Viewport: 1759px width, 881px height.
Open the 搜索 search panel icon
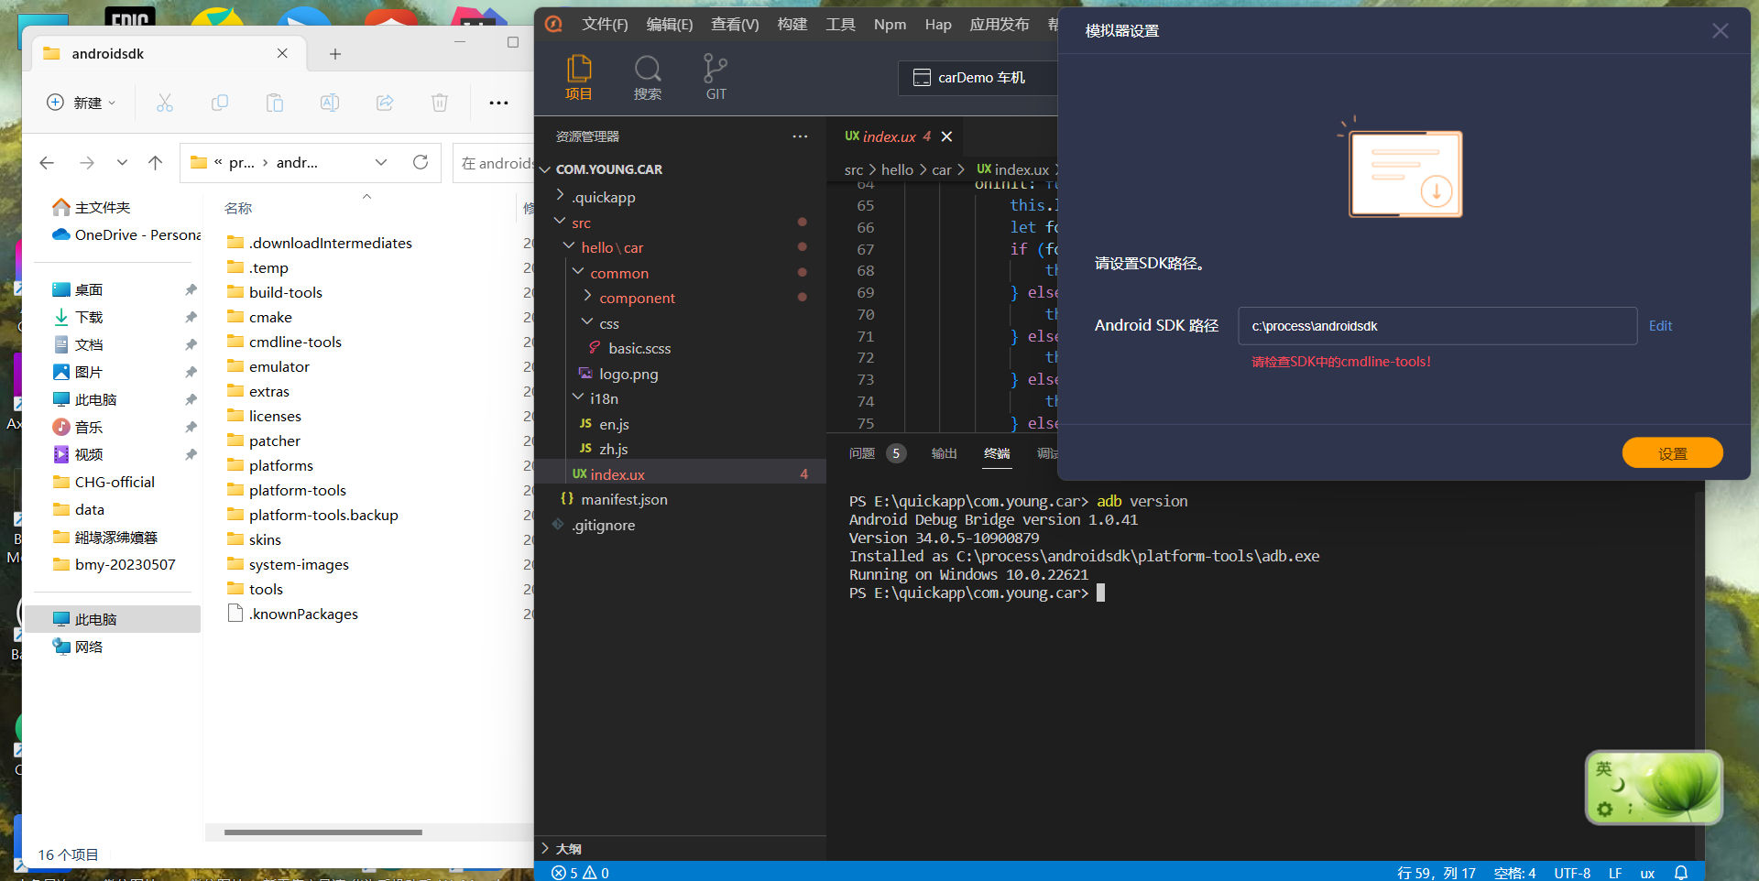(647, 77)
